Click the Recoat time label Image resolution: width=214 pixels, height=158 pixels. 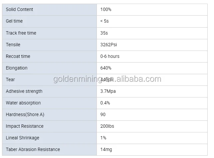[18, 56]
